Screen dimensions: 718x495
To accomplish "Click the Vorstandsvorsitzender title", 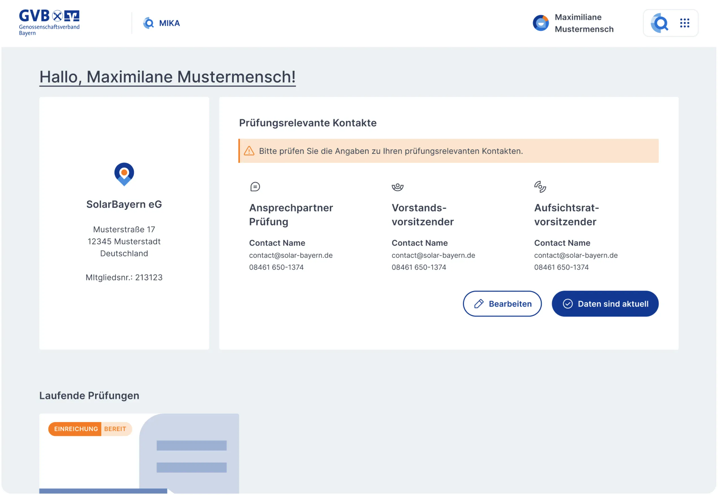I will [x=422, y=215].
